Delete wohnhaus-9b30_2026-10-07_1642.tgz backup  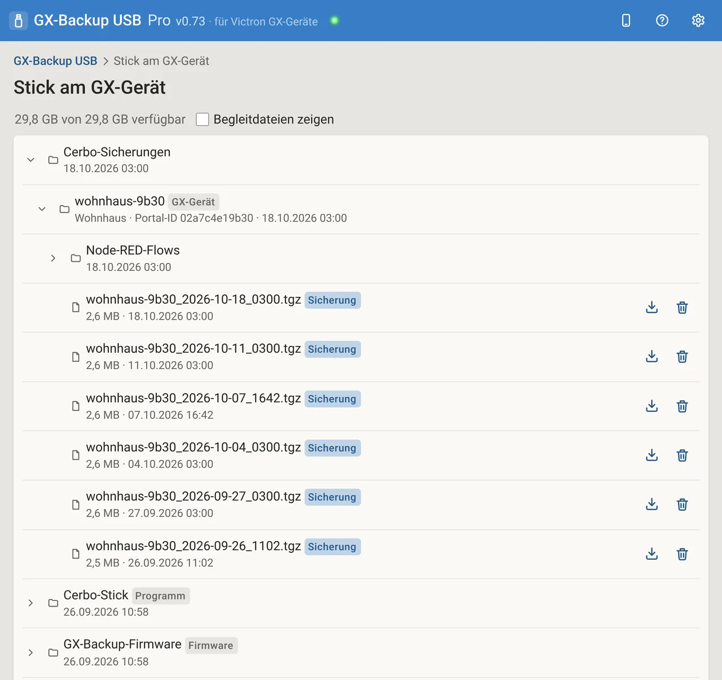coord(682,406)
